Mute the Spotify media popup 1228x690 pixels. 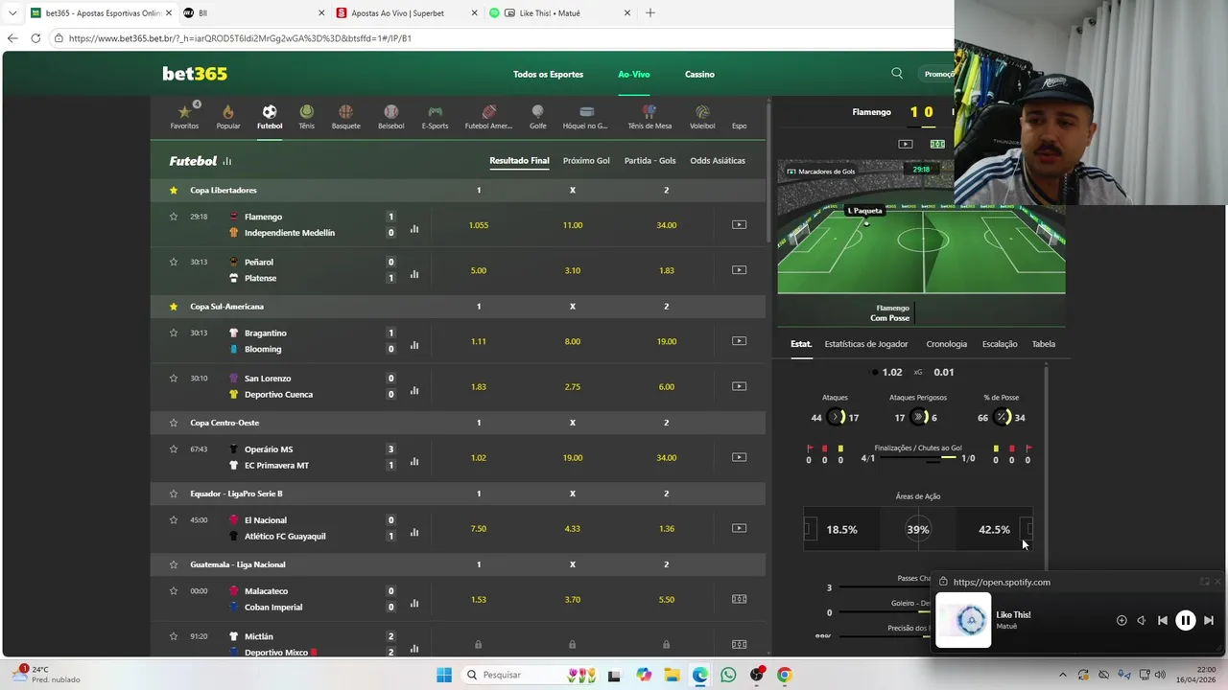point(1142,620)
